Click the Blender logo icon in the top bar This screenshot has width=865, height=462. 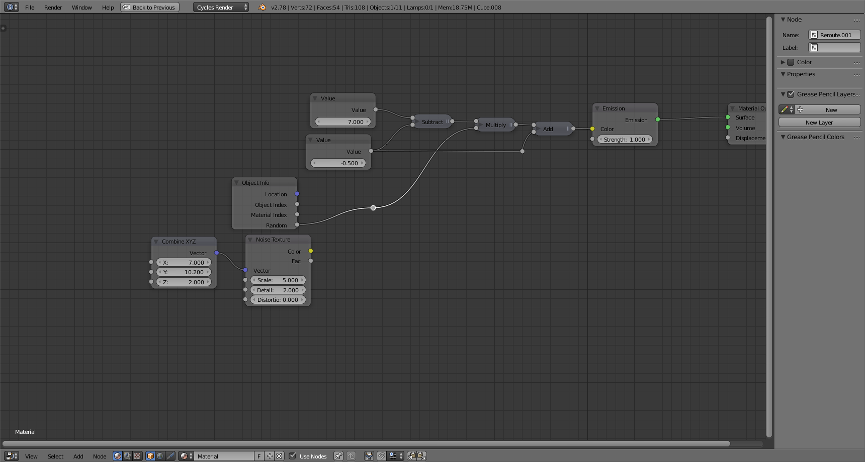click(262, 7)
